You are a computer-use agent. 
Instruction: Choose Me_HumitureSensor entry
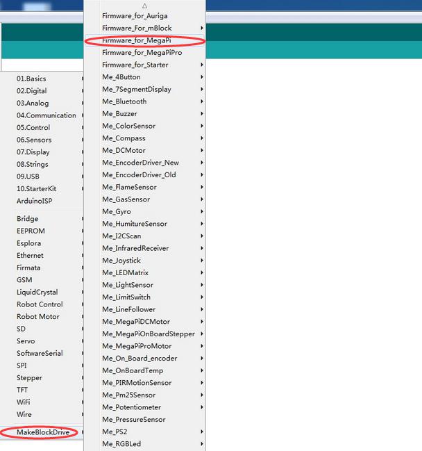point(145,224)
